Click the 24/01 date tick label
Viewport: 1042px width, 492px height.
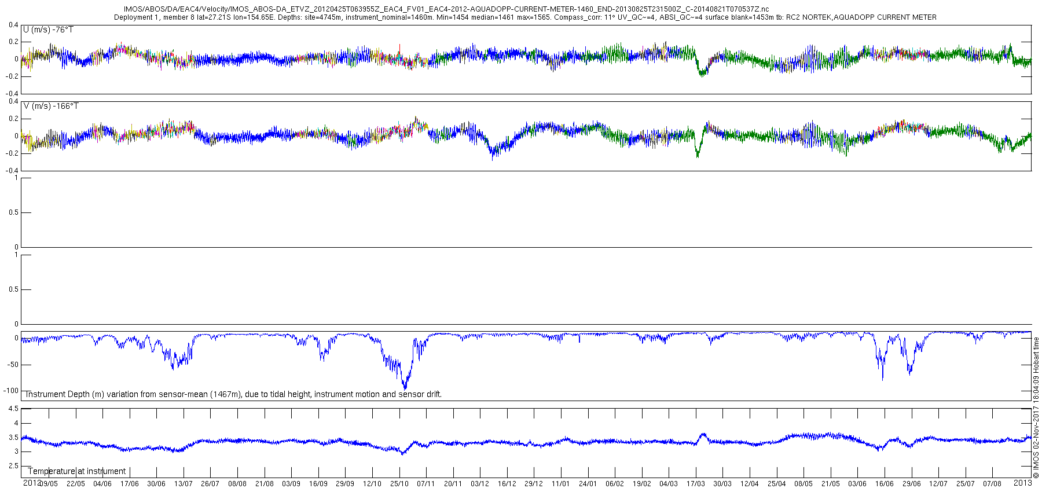pos(588,484)
